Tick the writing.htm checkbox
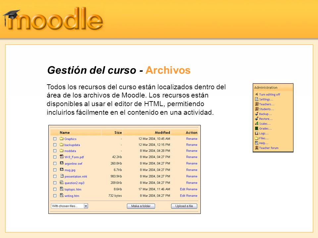This screenshot has height=238, width=318. 55,196
